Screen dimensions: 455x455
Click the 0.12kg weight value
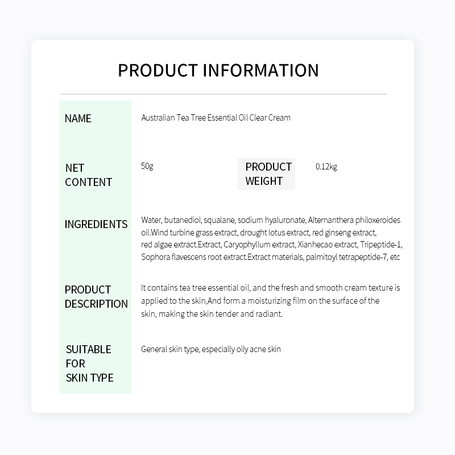pos(326,167)
